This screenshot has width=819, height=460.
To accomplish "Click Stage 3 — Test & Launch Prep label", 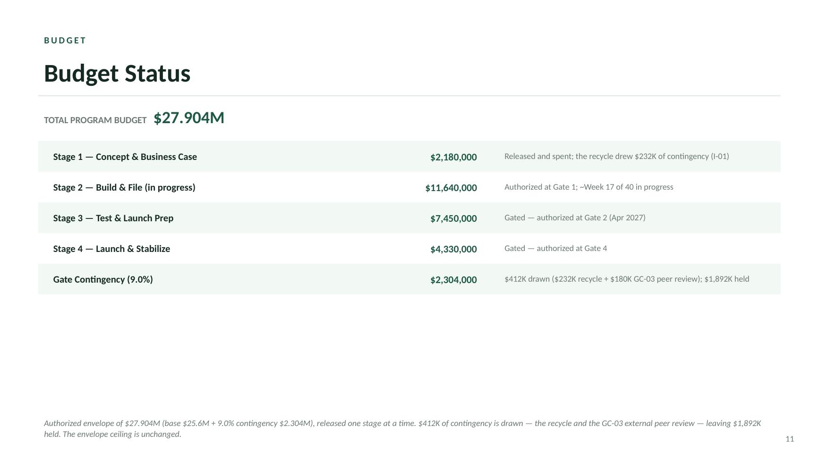I will point(113,218).
